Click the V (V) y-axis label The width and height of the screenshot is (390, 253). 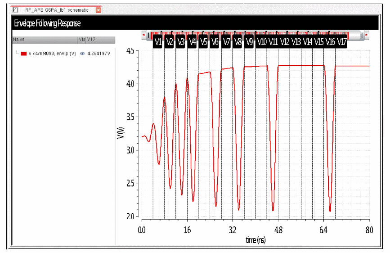121,133
